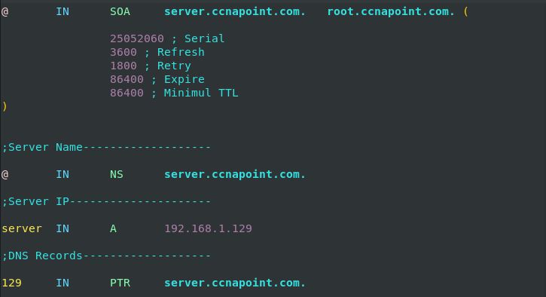Click the A record type letter
Screen dimensions: 546x297
tap(113, 228)
